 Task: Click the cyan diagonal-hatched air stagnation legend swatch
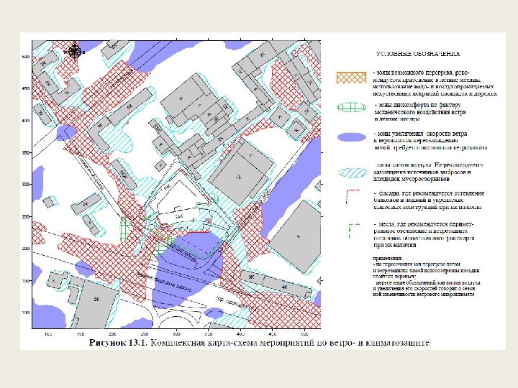[x=353, y=172]
